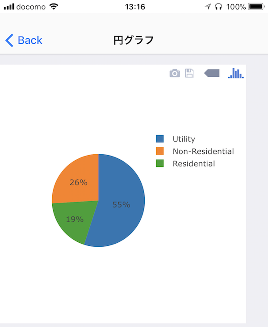Tap the location arrow status icon
The width and height of the screenshot is (268, 327).
click(x=208, y=7)
